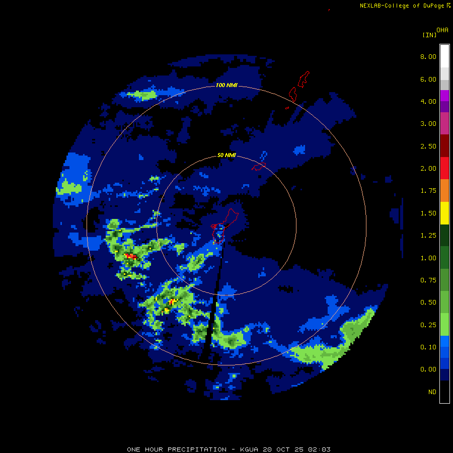This screenshot has width=453, height=453.
Task: Click the northernmost red island outline beyond the 100 NMI ring
Action: point(304,79)
